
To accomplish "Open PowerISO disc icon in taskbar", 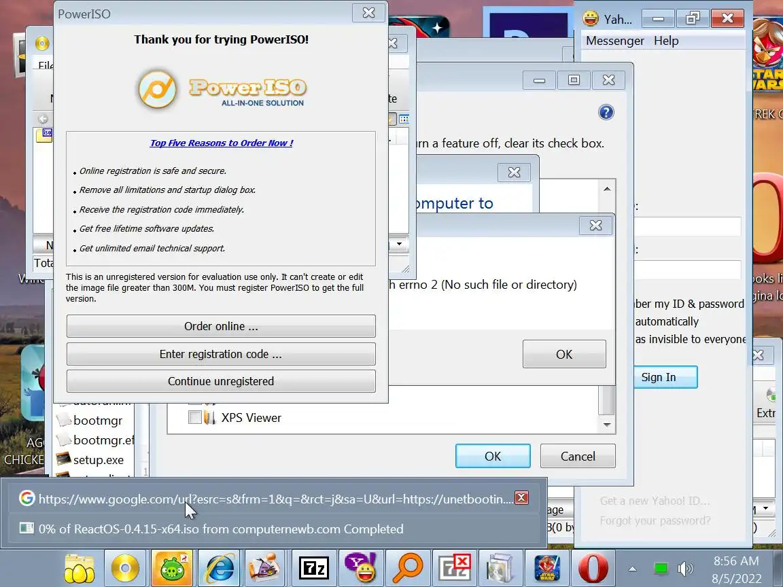I will [x=125, y=567].
